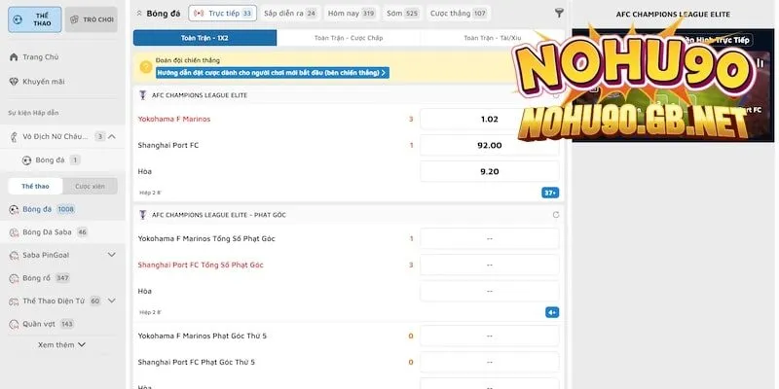Viewport: 779px width, 389px height.
Task: Click Shanghai Port FC Tổng Số Phạt Góc odds
Action: pyautogui.click(x=490, y=265)
